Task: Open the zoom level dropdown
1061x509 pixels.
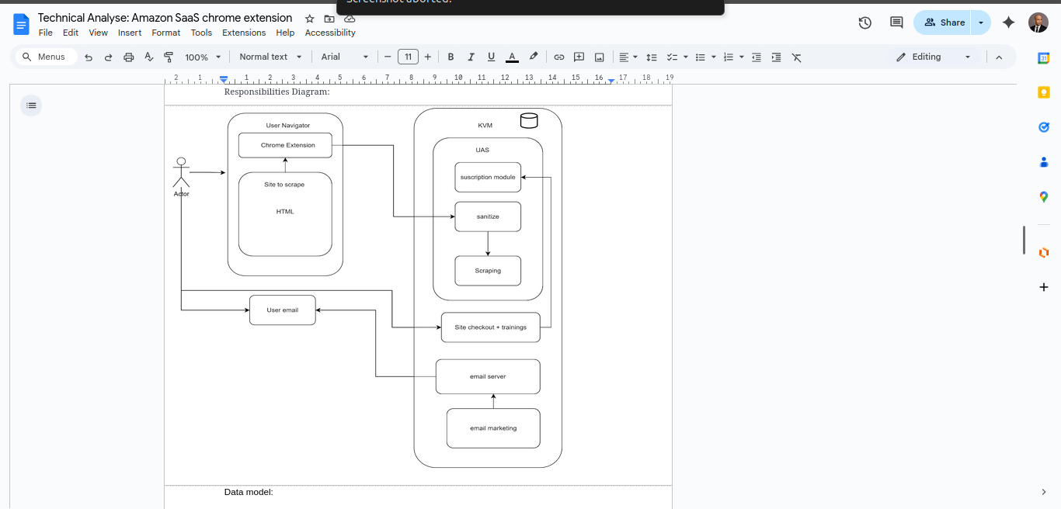Action: (x=203, y=57)
